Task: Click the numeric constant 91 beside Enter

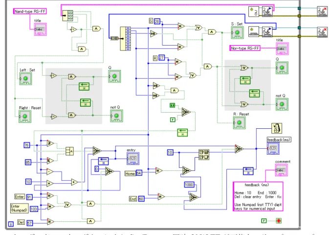Action: pyautogui.click(x=29, y=197)
